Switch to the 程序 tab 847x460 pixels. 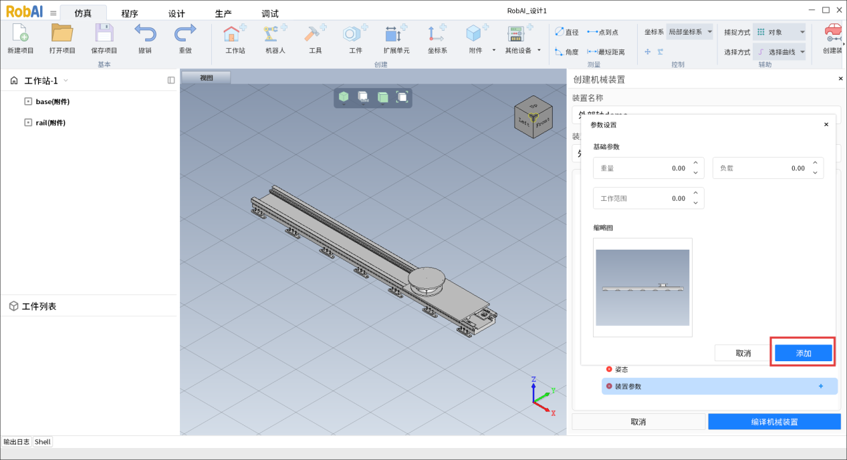[x=130, y=13]
